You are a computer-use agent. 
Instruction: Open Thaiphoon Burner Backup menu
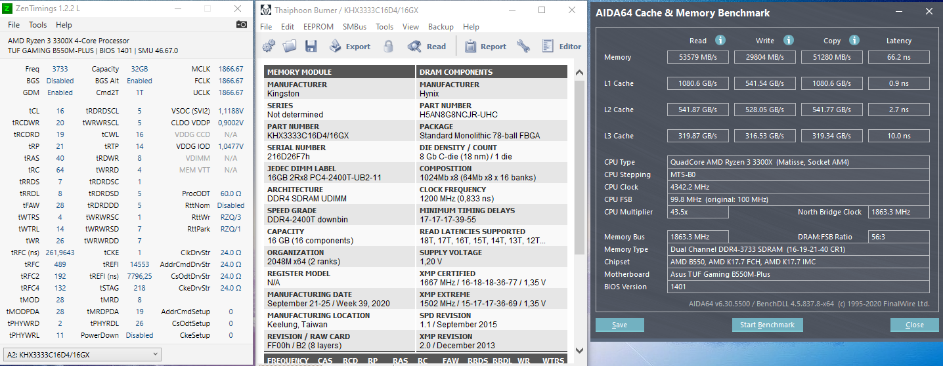pos(441,27)
